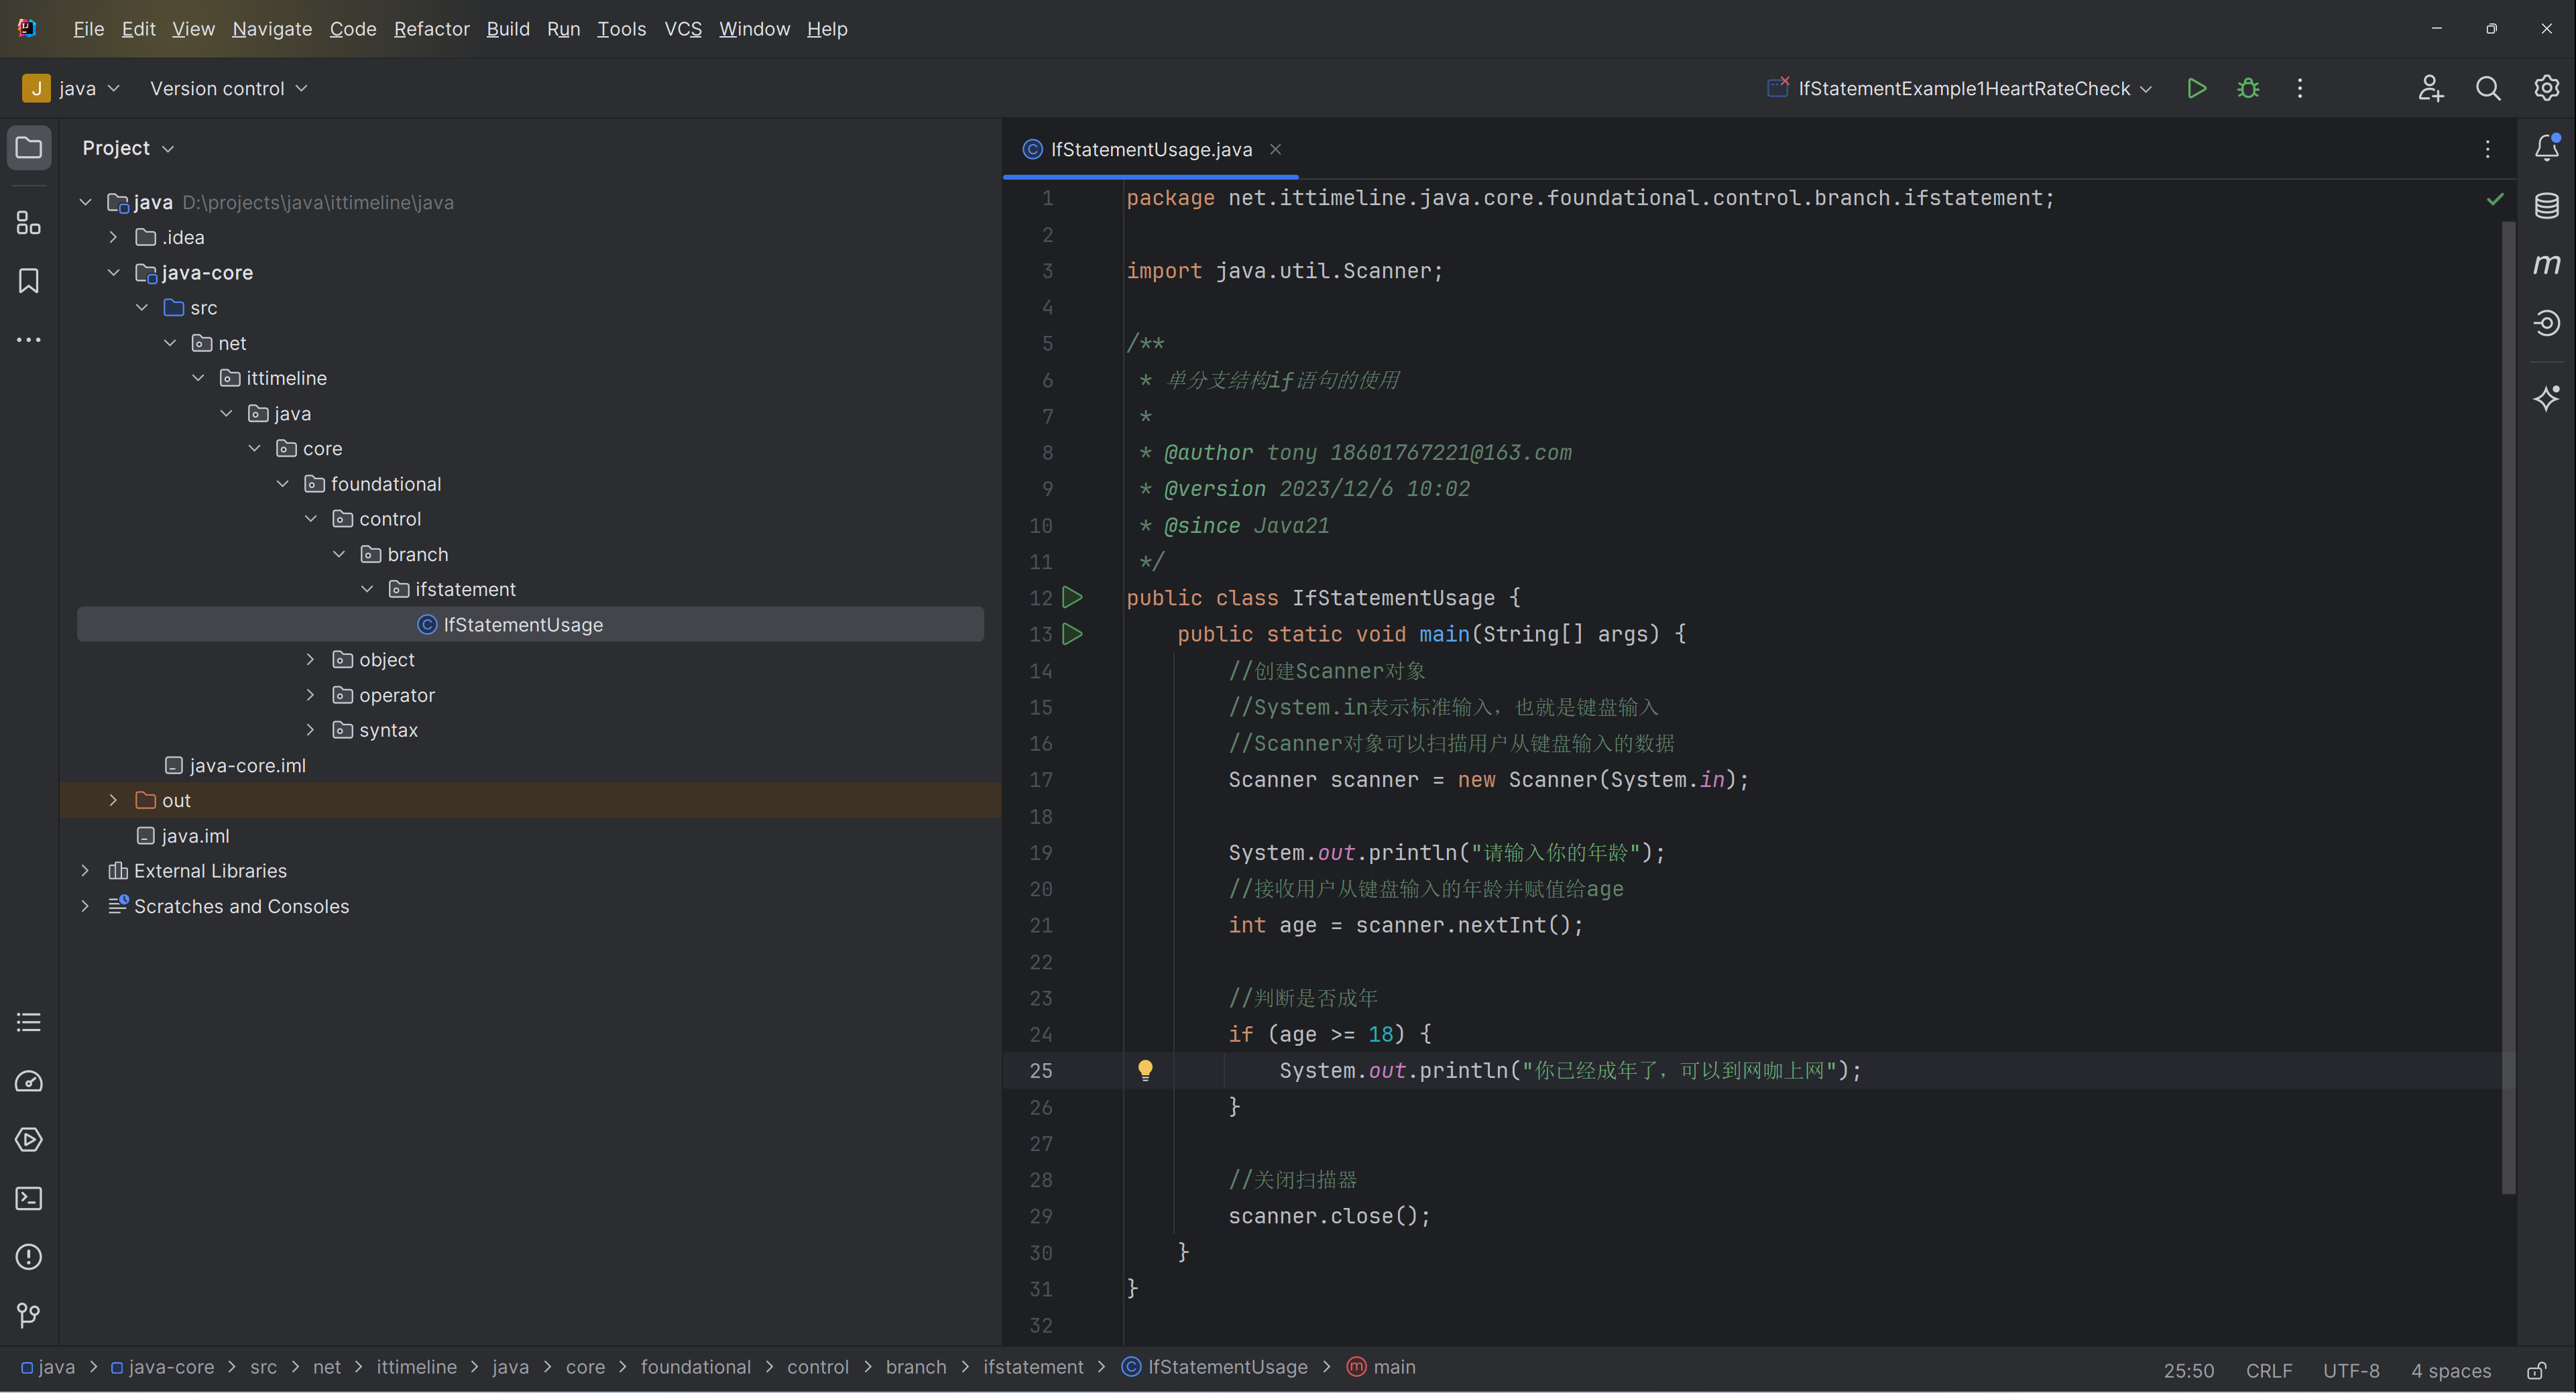This screenshot has width=2576, height=1393.
Task: Open the Maven tool window
Action: pos(2546,264)
